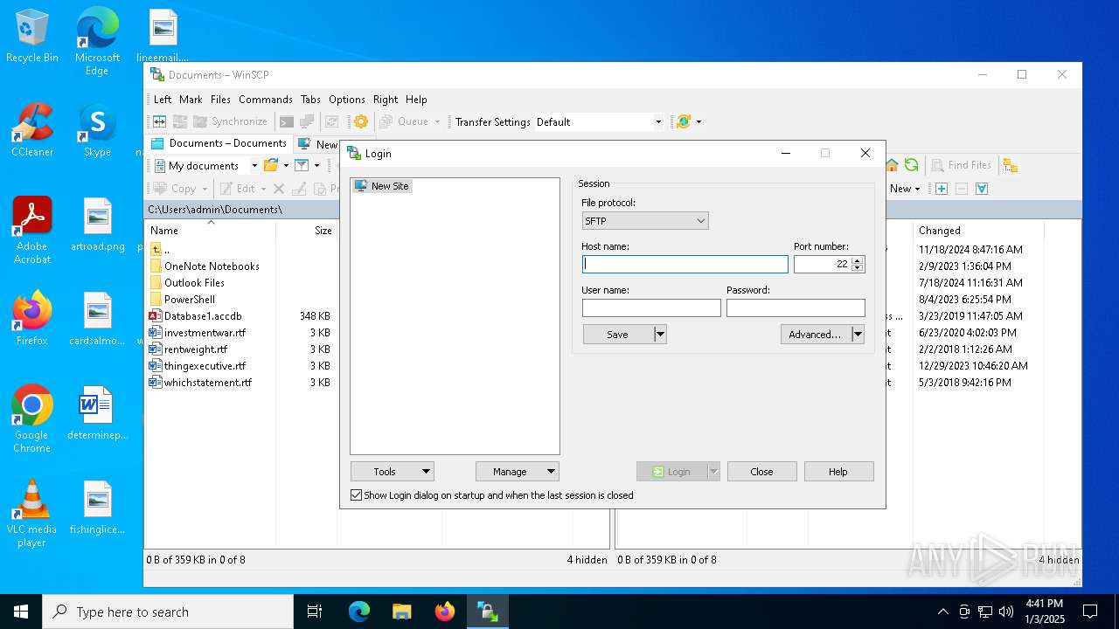Image resolution: width=1119 pixels, height=629 pixels.
Task: Select the OneNote Notebooks folder
Action: pos(212,266)
